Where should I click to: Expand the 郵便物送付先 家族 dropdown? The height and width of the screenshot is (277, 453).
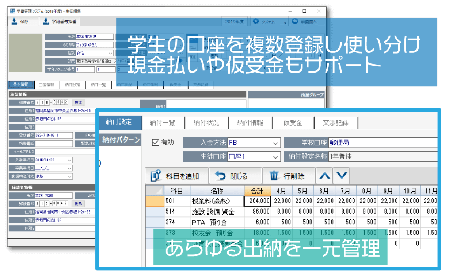click(69, 176)
